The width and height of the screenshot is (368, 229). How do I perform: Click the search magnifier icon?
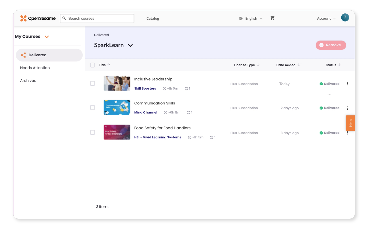(x=64, y=18)
